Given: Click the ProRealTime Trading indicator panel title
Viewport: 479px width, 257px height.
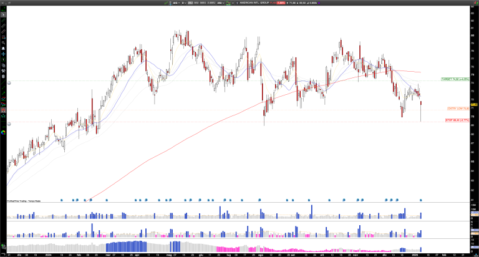Looking at the screenshot, I should click(19, 201).
